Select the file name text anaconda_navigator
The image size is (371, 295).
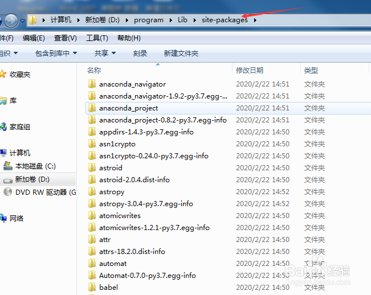[132, 84]
